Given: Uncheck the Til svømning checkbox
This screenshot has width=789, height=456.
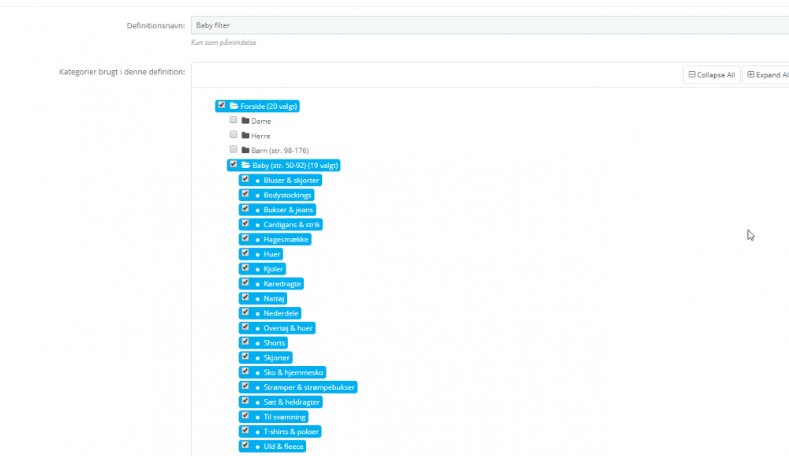Looking at the screenshot, I should pyautogui.click(x=245, y=416).
